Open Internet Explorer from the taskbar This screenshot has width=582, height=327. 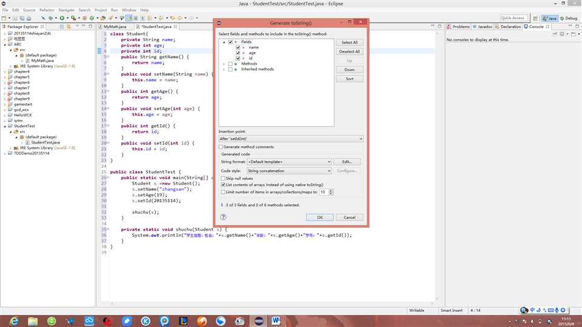pyautogui.click(x=14, y=321)
